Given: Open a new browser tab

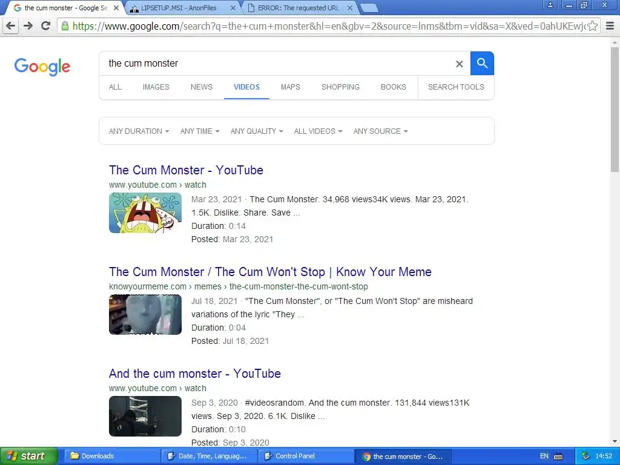Looking at the screenshot, I should pyautogui.click(x=369, y=8).
